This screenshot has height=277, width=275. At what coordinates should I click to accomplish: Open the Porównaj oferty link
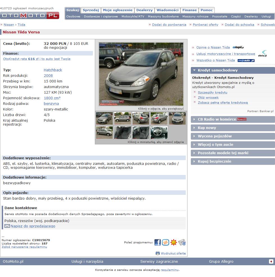pos(205,25)
